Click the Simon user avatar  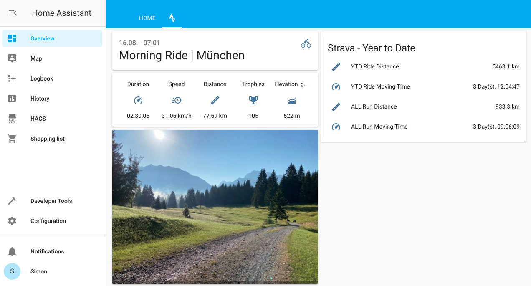(12, 271)
